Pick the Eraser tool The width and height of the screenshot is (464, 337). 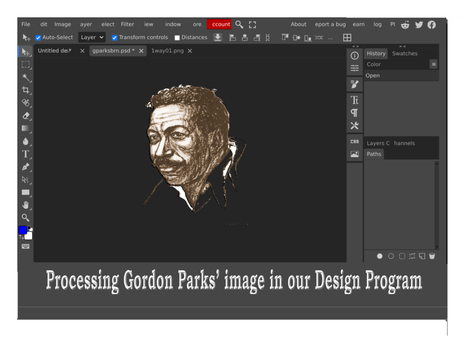(x=26, y=116)
